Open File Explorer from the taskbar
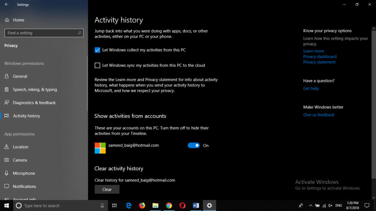Viewport: 376px width, 211px height. [x=155, y=206]
